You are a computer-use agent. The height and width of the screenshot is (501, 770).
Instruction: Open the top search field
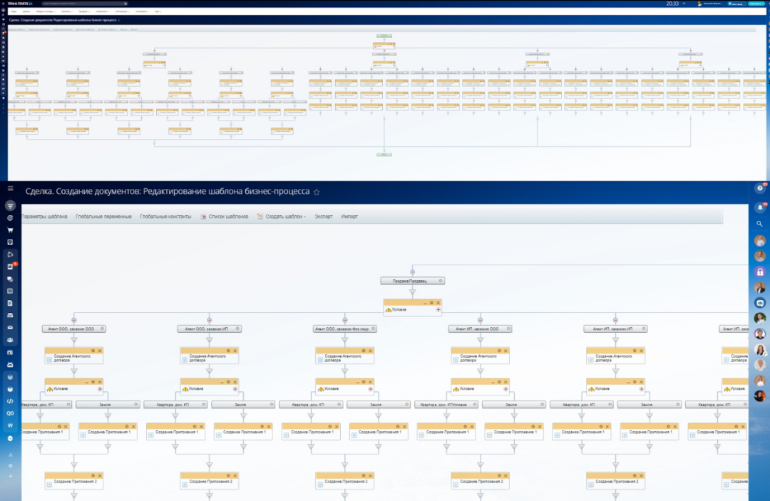click(78, 4)
